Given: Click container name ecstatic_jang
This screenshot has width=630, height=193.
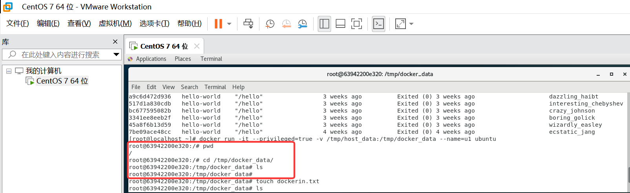Looking at the screenshot, I should pos(572,132).
